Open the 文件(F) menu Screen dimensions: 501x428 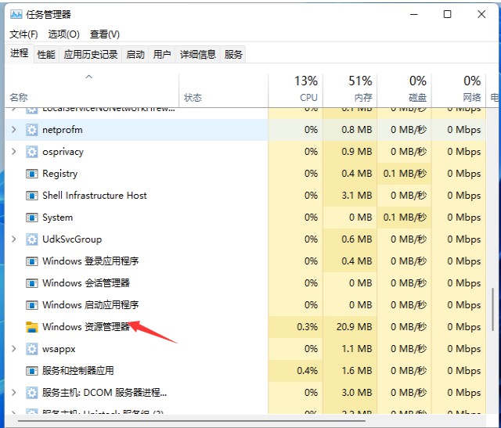pos(23,34)
